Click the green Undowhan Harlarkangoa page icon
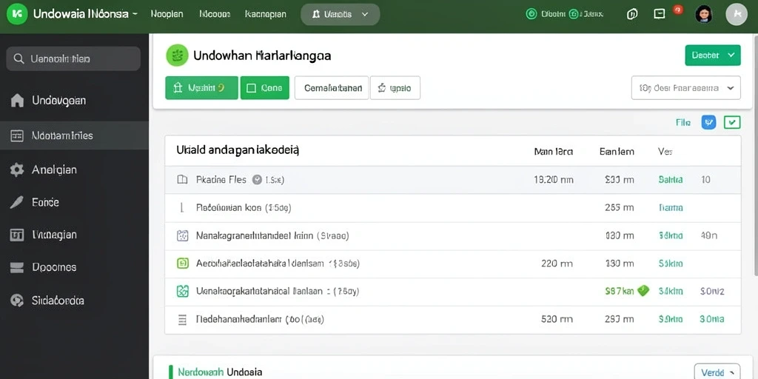This screenshot has height=379, width=758. (177, 55)
